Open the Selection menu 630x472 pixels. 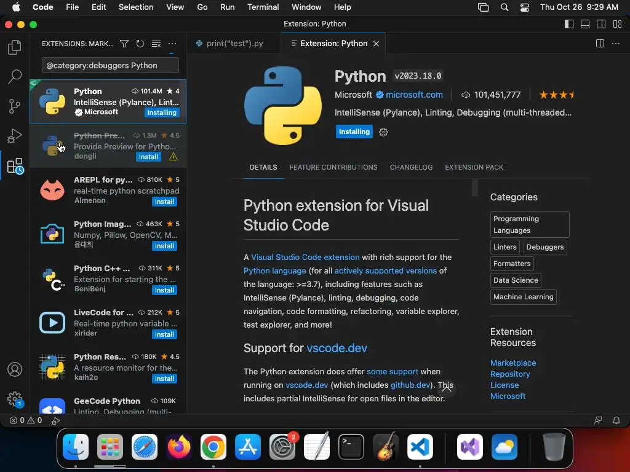click(136, 7)
